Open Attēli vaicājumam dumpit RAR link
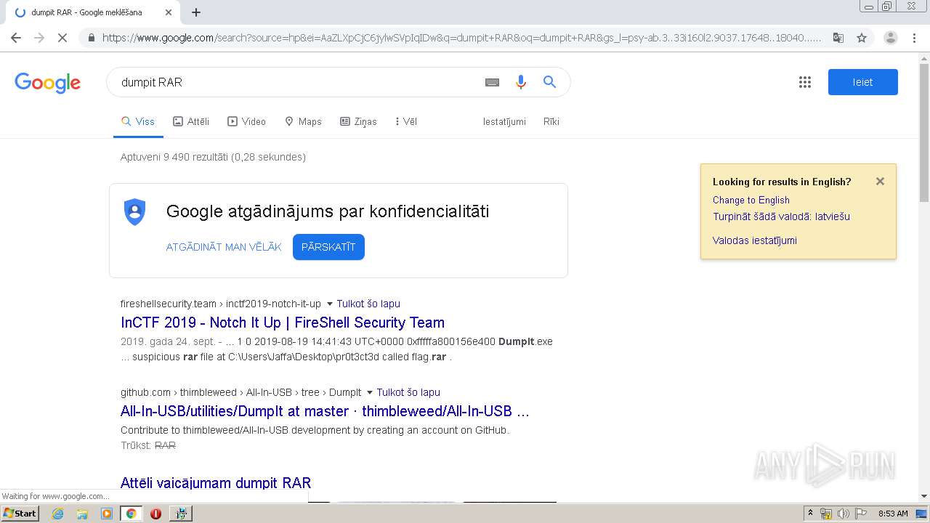930x523 pixels. [216, 483]
